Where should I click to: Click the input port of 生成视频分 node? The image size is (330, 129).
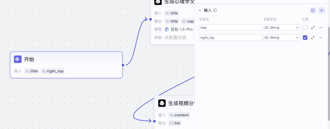[154, 121]
